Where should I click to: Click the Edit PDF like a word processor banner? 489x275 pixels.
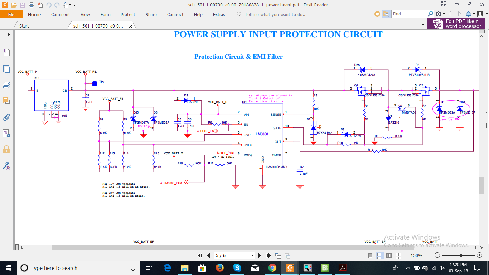pyautogui.click(x=456, y=24)
